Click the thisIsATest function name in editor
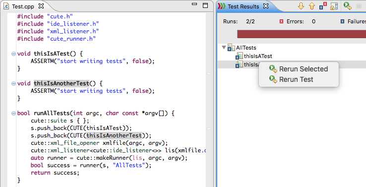366x187 pixels. (52, 54)
